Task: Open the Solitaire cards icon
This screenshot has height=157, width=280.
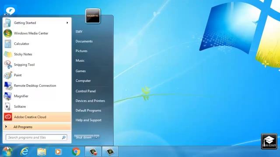Action: pyautogui.click(x=8, y=106)
